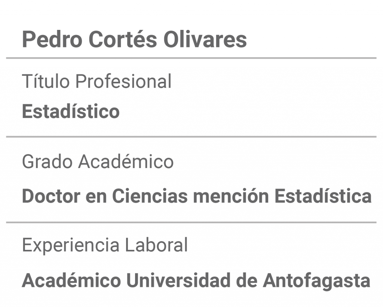Click the divider line below the name heading

(x=191, y=58)
